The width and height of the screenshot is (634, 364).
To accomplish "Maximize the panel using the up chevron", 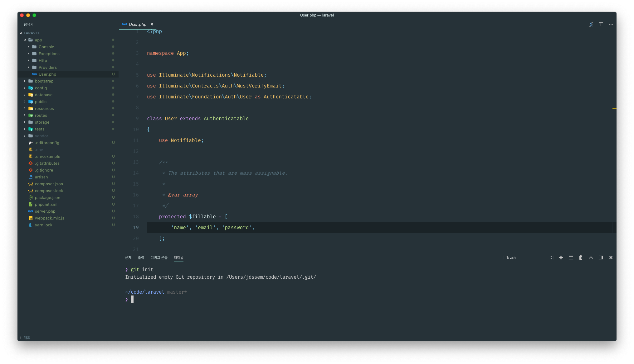I will 591,258.
